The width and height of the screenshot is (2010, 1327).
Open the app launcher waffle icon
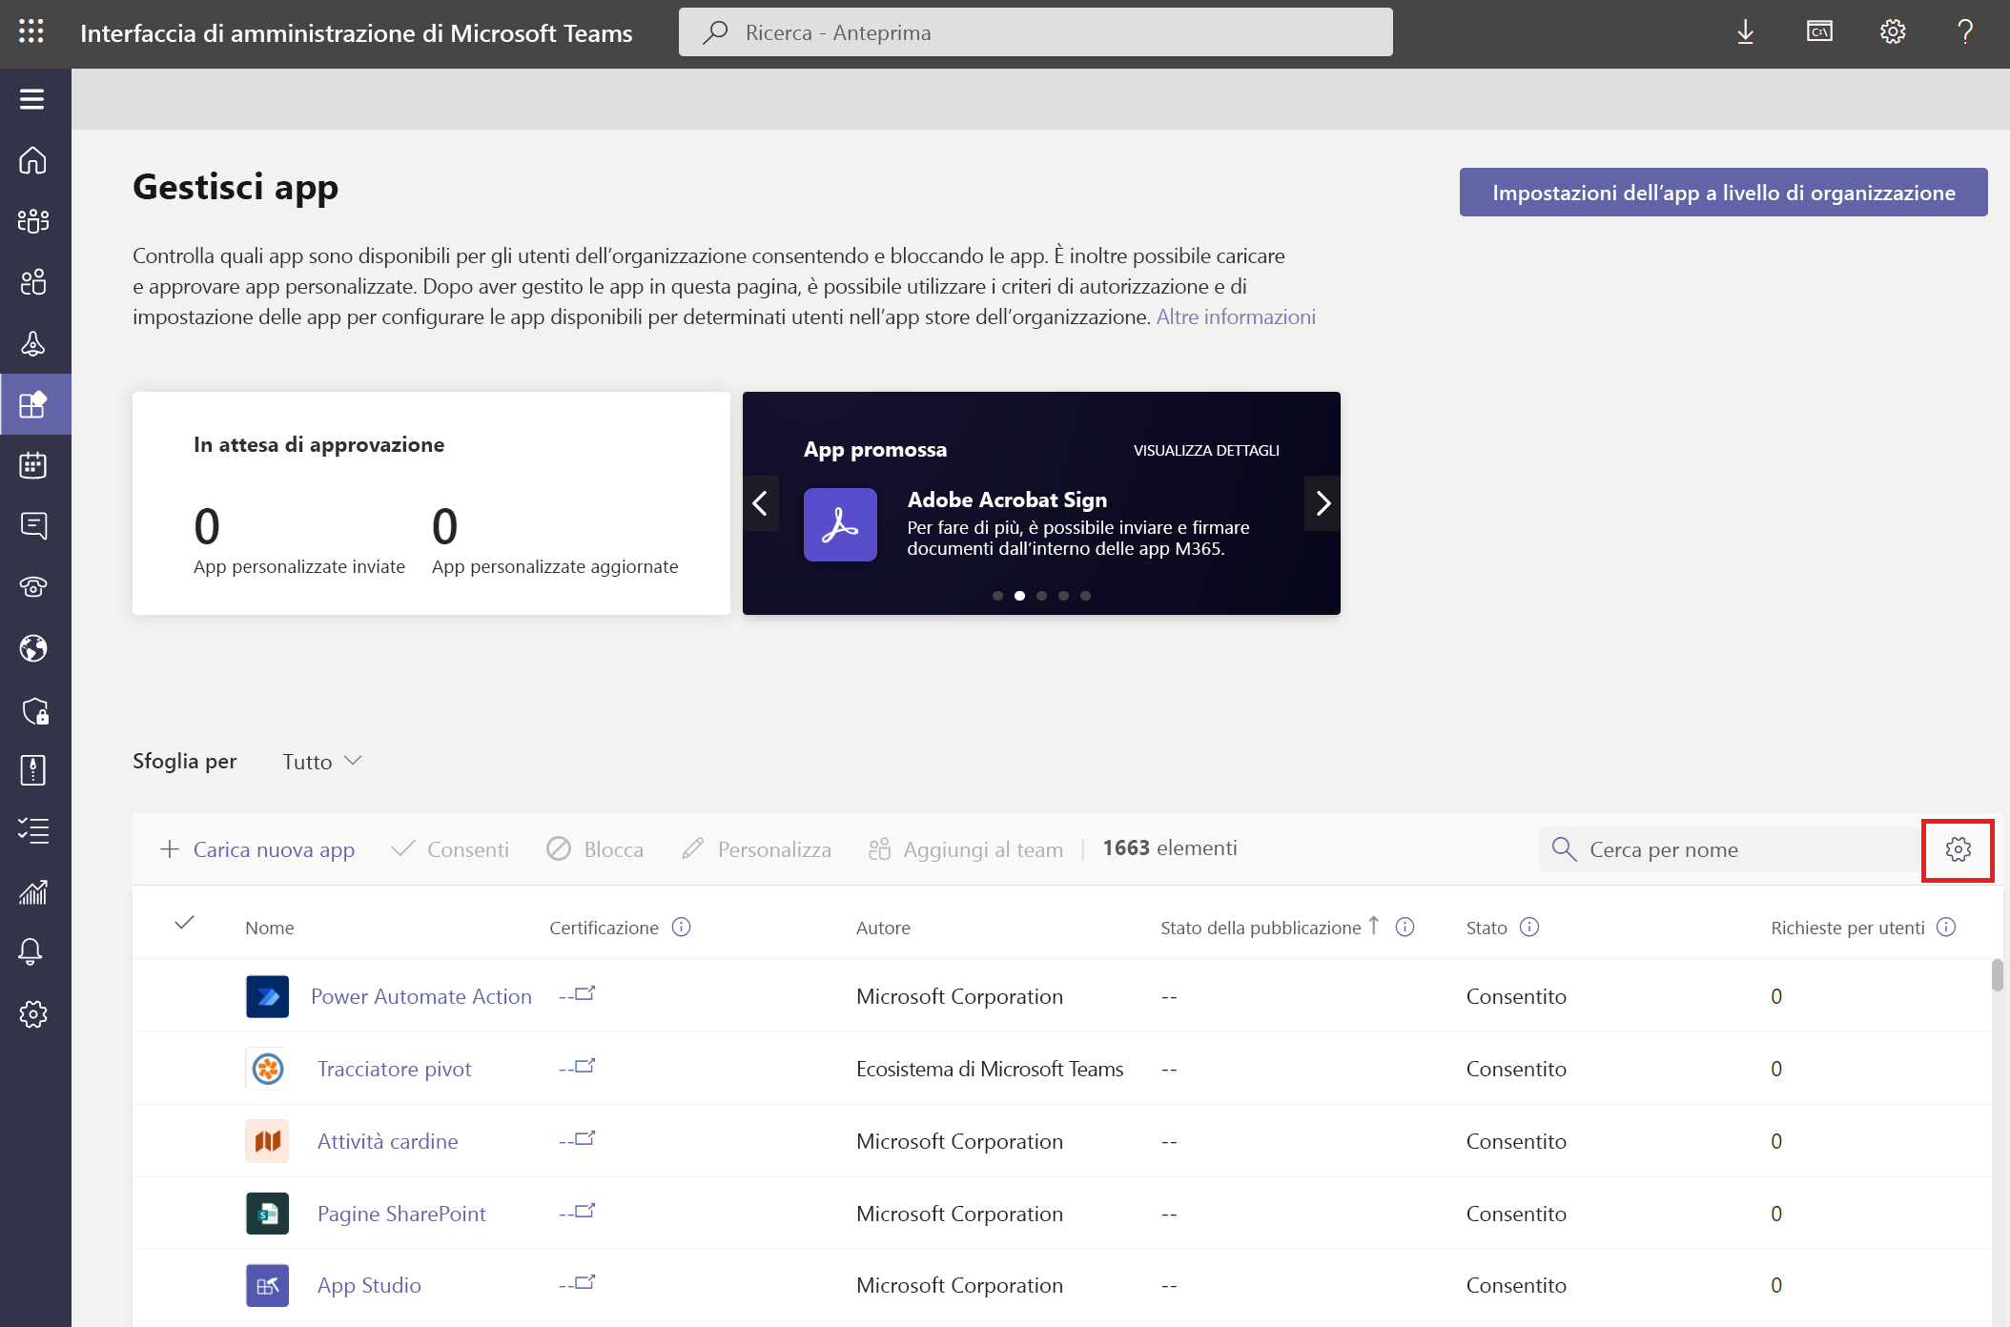(31, 32)
